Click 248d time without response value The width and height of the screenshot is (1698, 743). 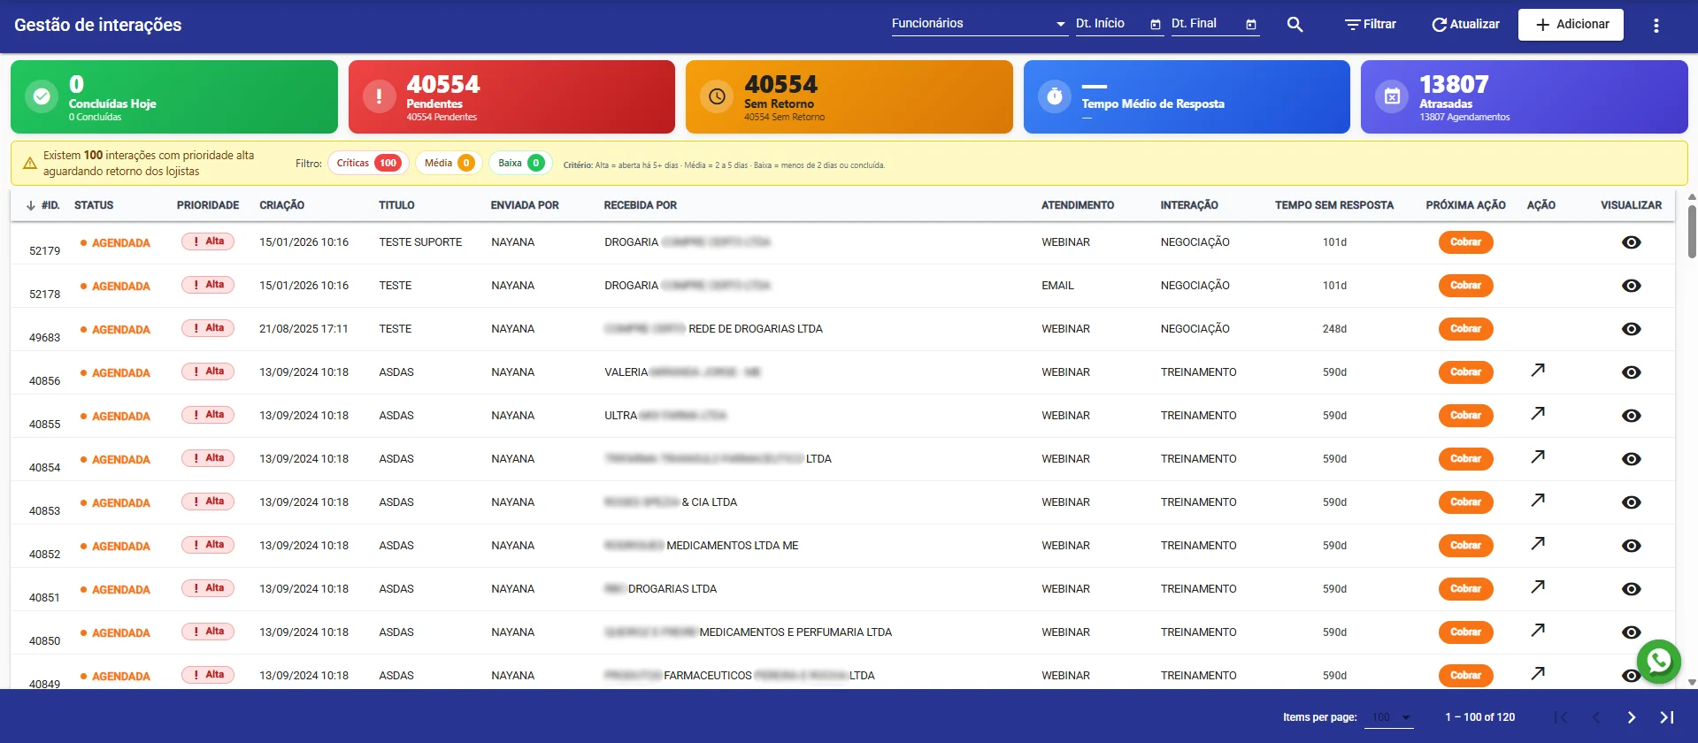click(1334, 329)
